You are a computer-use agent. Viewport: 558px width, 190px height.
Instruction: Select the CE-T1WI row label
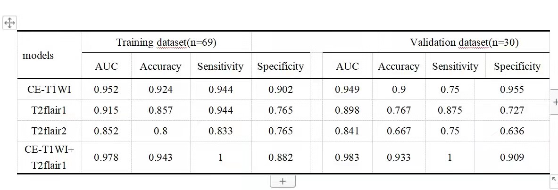(50, 90)
